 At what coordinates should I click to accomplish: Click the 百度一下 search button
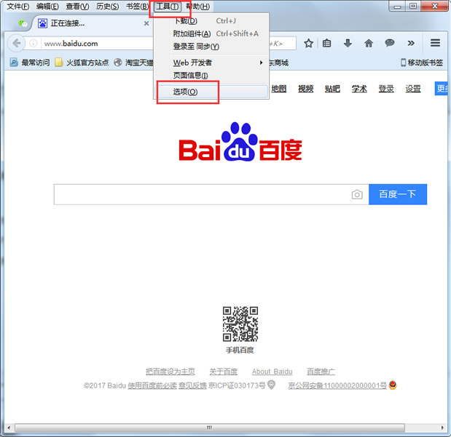click(398, 194)
